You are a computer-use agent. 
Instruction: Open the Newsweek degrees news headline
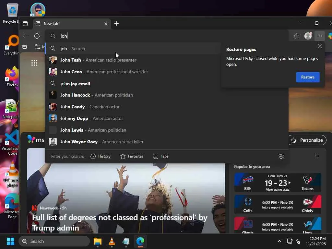tap(120, 222)
